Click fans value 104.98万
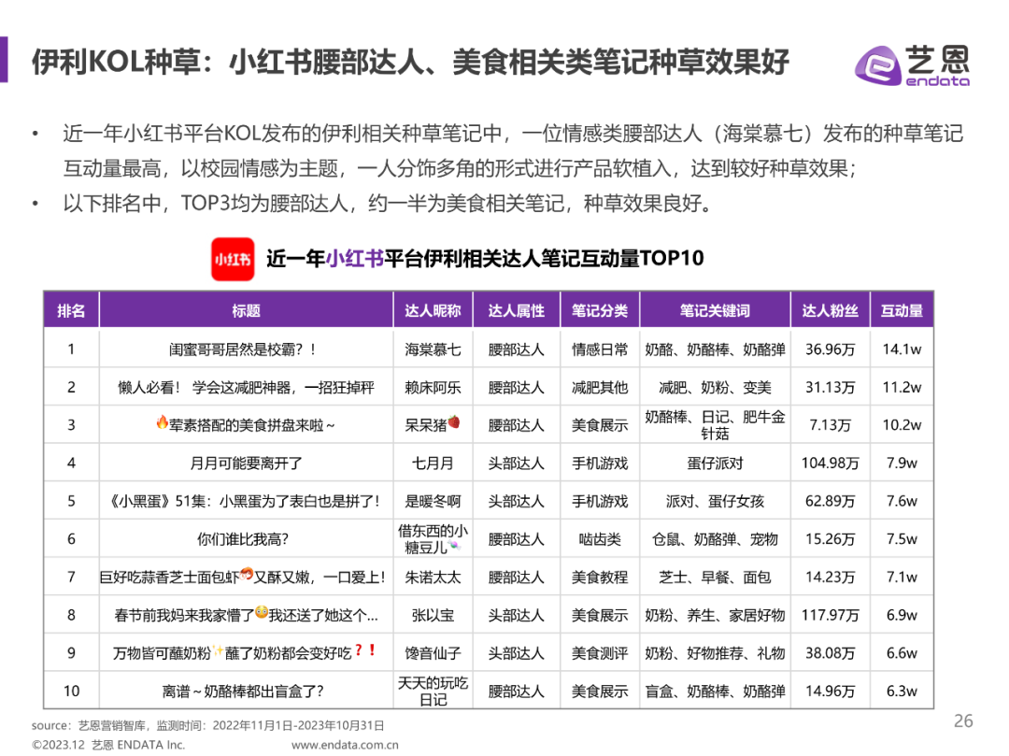Viewport: 1009px width, 756px height. click(x=831, y=464)
